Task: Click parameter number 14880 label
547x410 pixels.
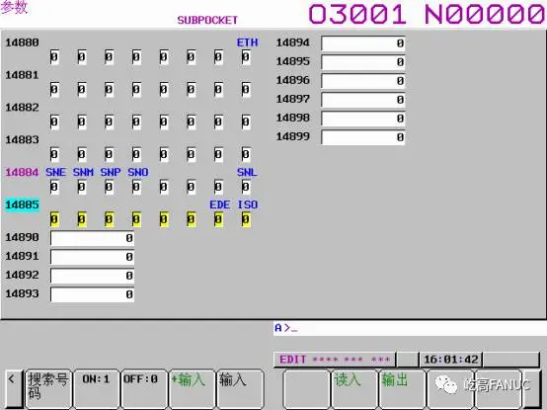Action: point(22,42)
